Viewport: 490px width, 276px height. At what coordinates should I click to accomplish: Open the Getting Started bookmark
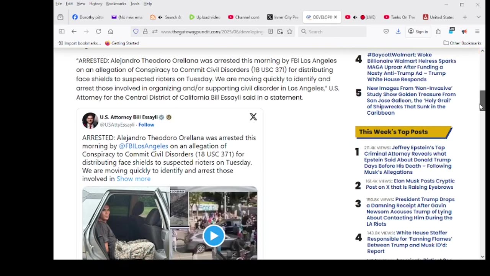coord(122,43)
